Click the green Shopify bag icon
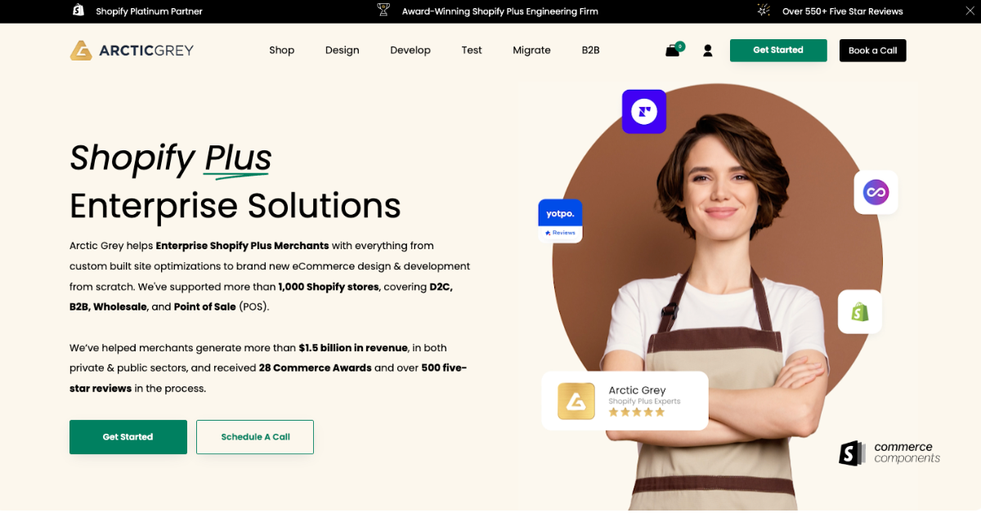 pos(859,312)
